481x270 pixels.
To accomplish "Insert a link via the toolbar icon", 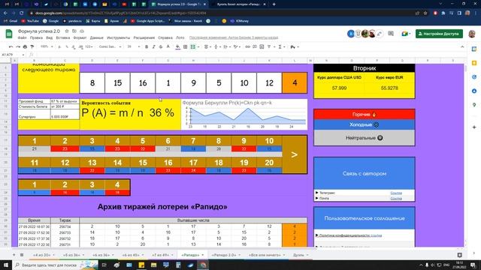I will [x=247, y=46].
